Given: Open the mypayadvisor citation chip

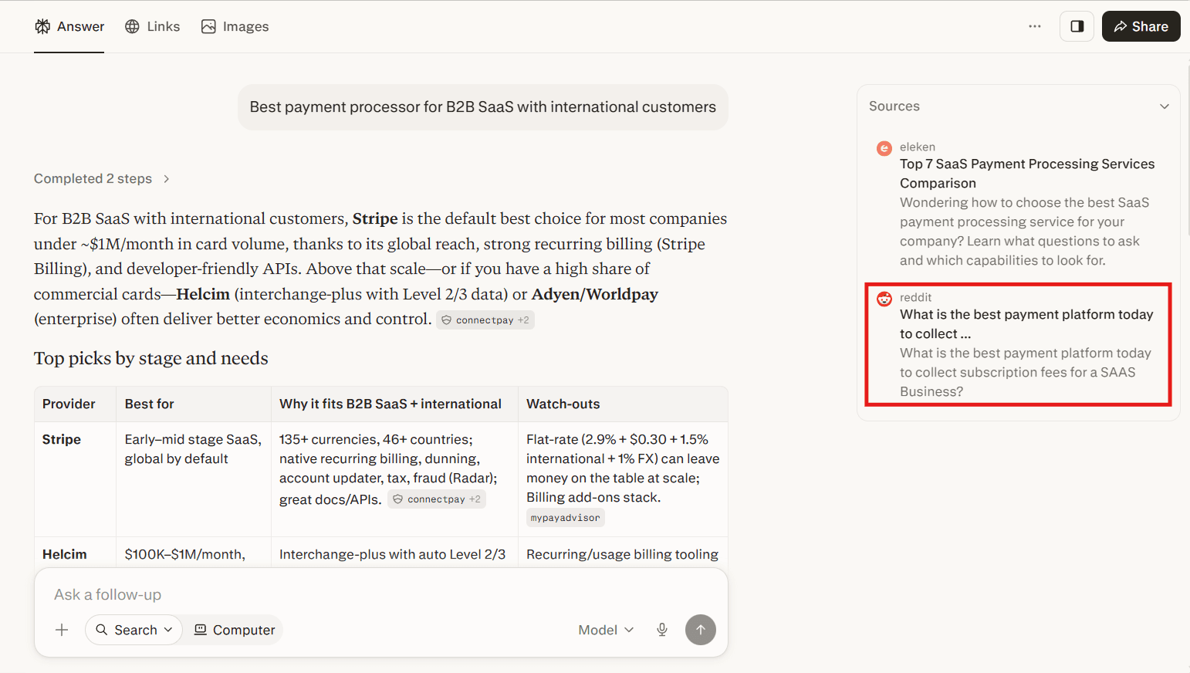Looking at the screenshot, I should (565, 518).
